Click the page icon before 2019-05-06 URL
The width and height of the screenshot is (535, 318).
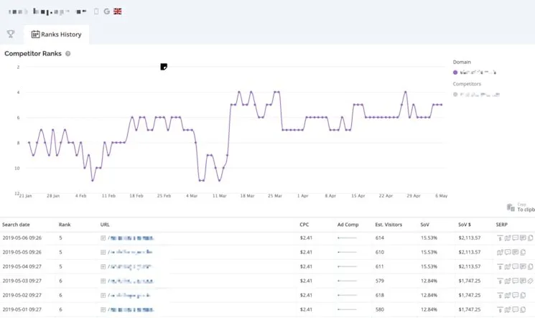click(103, 238)
